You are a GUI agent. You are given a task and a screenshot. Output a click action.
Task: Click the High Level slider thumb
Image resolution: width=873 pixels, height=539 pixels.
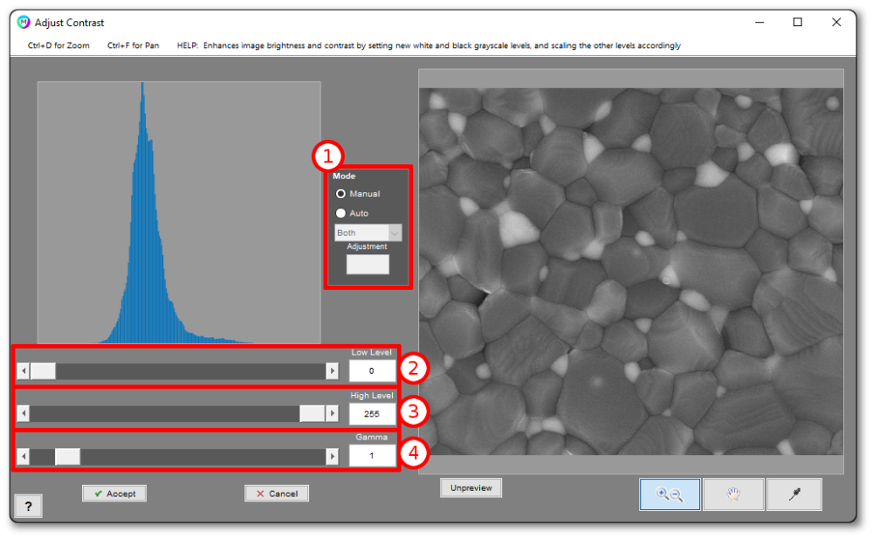312,412
